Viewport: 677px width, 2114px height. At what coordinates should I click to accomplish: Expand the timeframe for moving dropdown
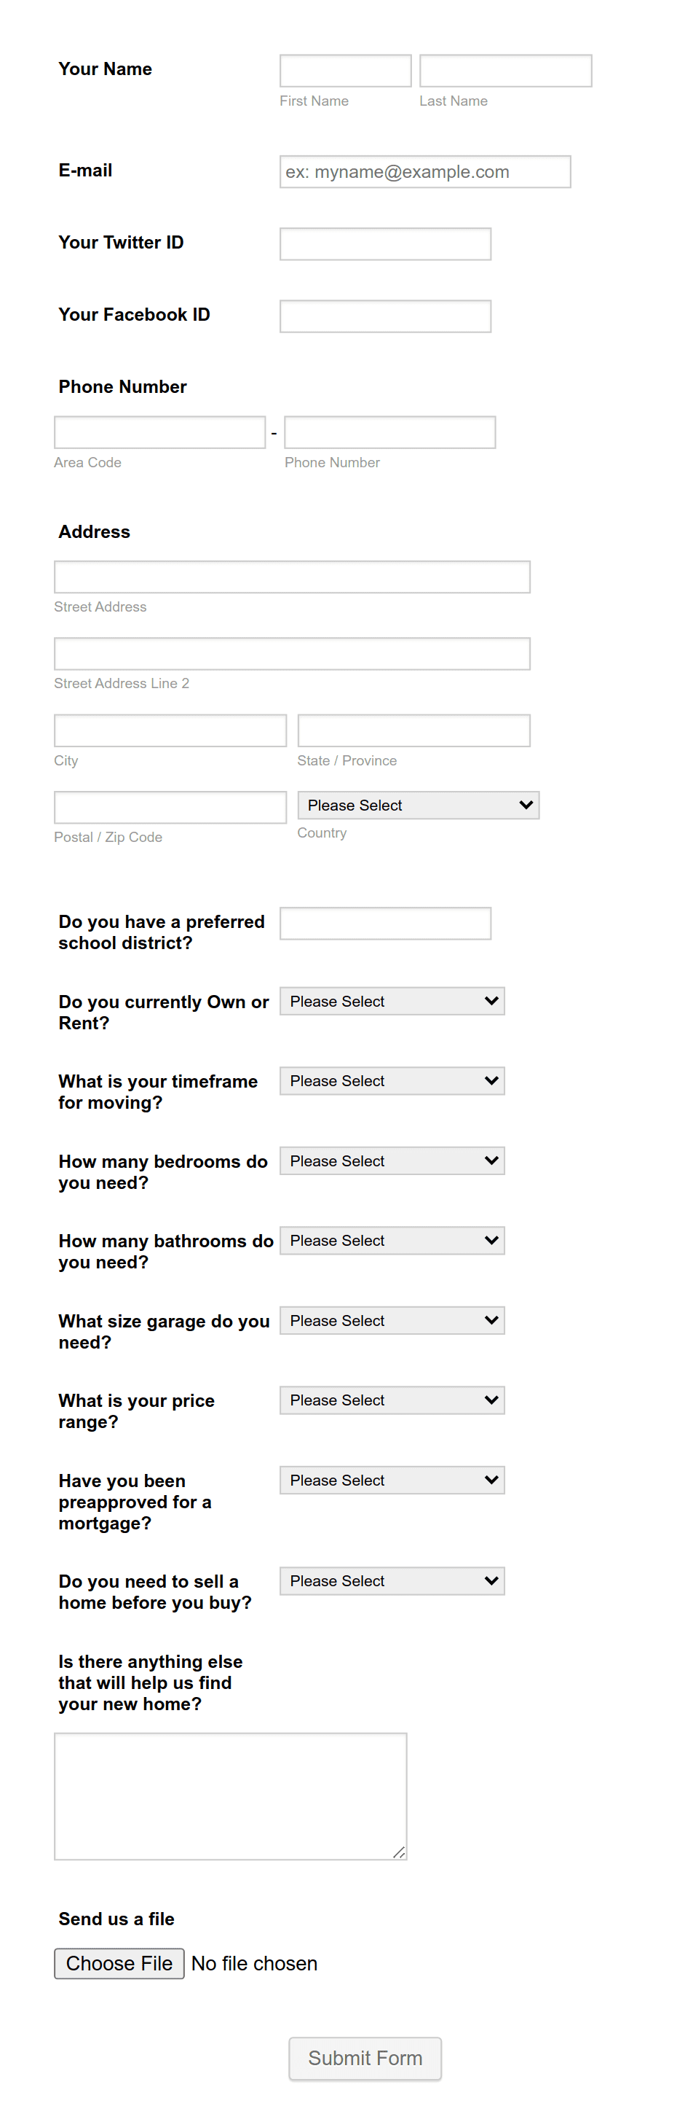pyautogui.click(x=392, y=1081)
